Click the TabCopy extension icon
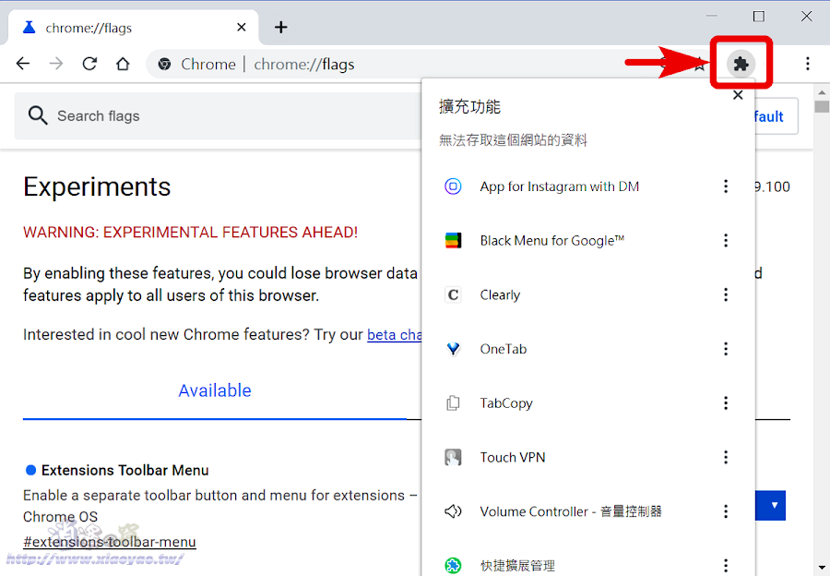 pos(453,403)
